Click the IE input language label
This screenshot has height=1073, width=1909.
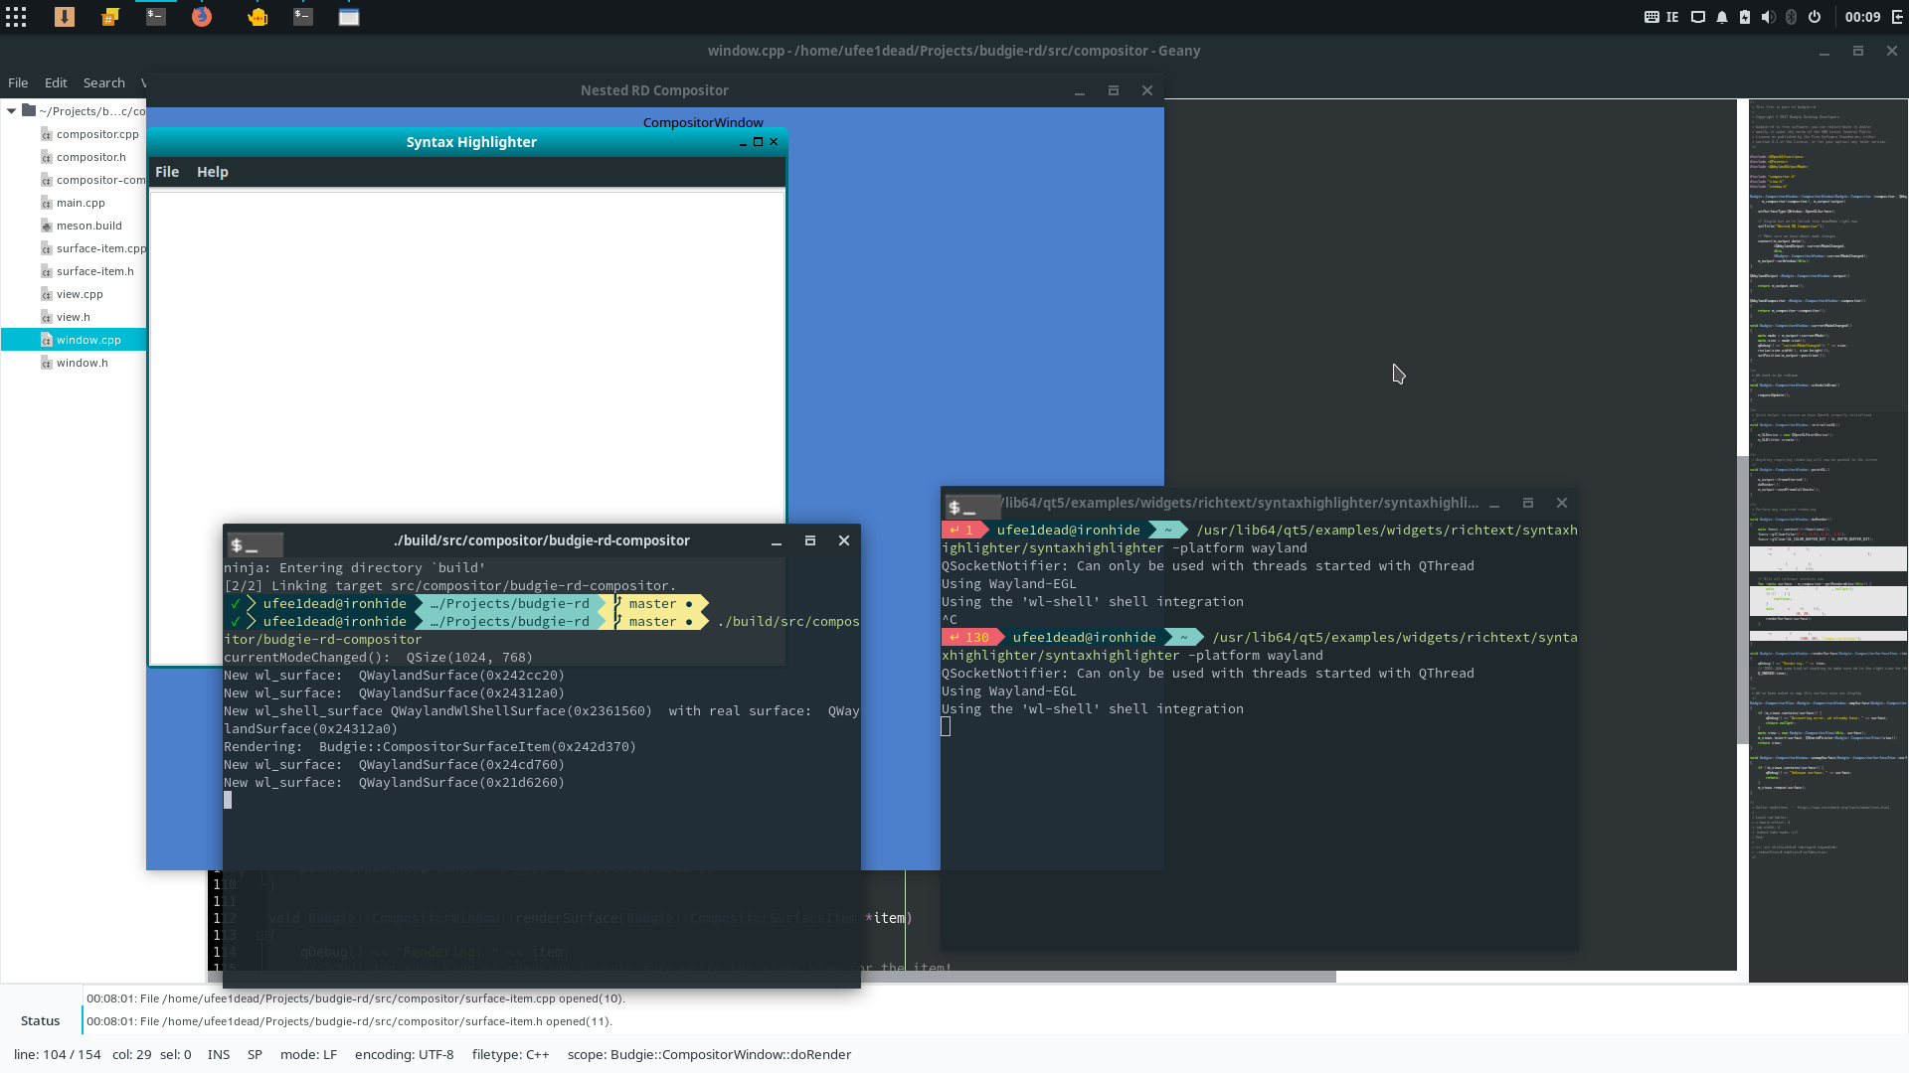click(x=1672, y=17)
